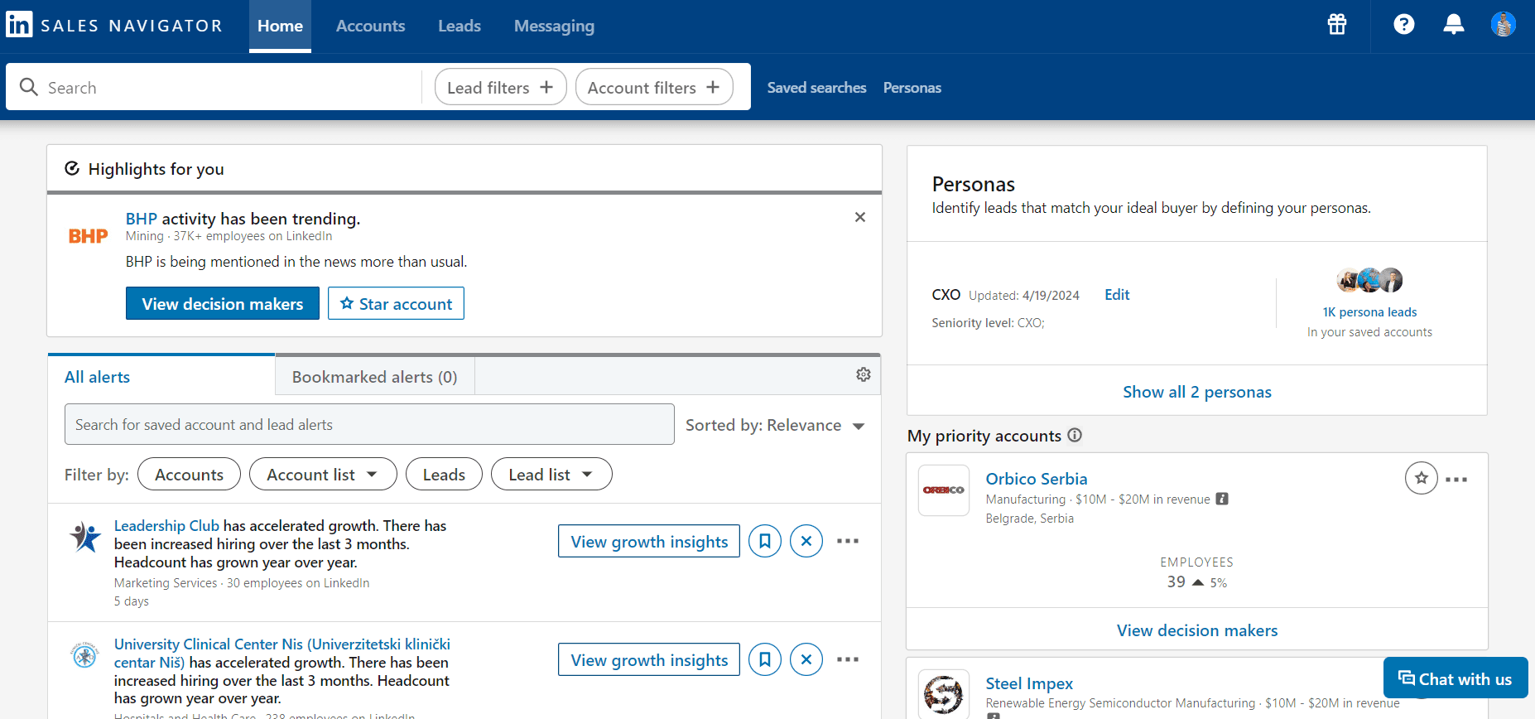Open the Leads tab

click(x=460, y=27)
